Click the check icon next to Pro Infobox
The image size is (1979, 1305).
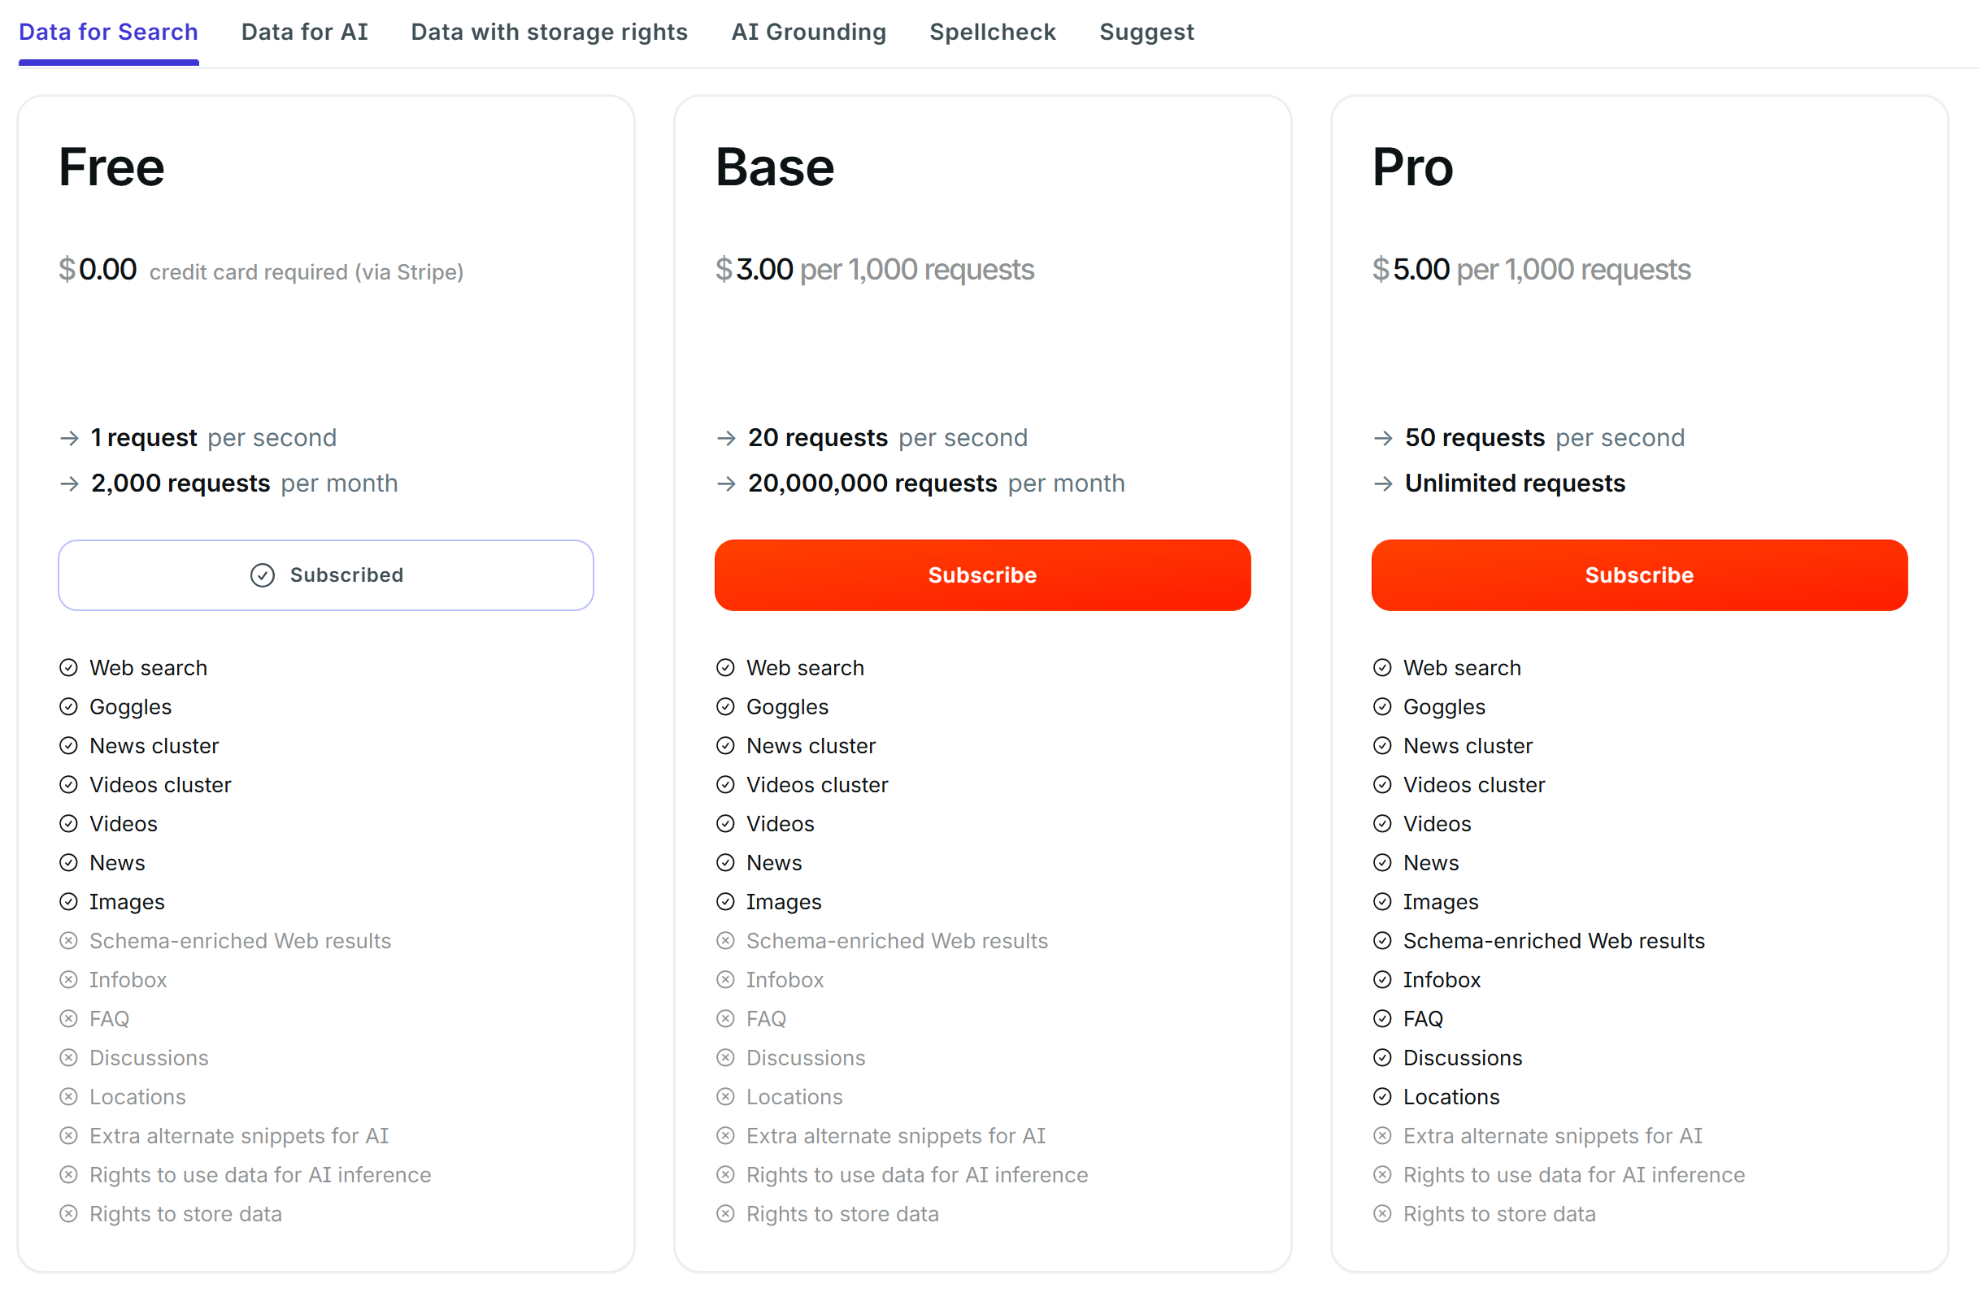coord(1381,980)
